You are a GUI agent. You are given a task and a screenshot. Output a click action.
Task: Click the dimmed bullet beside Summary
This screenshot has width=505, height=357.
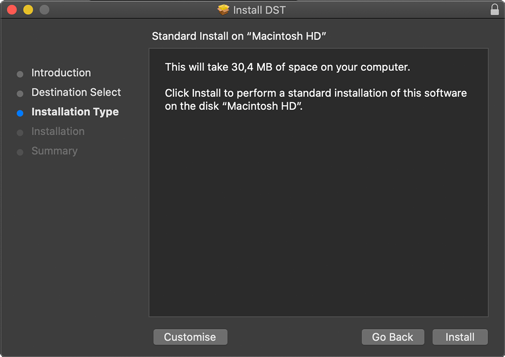pos(20,152)
